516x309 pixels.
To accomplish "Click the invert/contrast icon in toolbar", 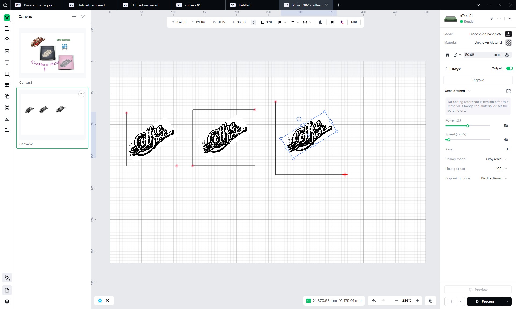I will click(x=321, y=22).
